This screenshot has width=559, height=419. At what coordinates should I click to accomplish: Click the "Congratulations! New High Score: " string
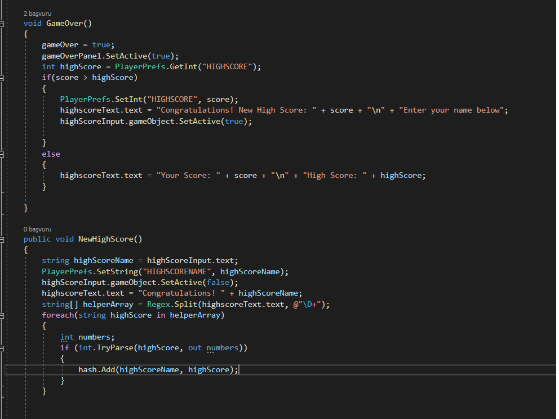(x=236, y=110)
